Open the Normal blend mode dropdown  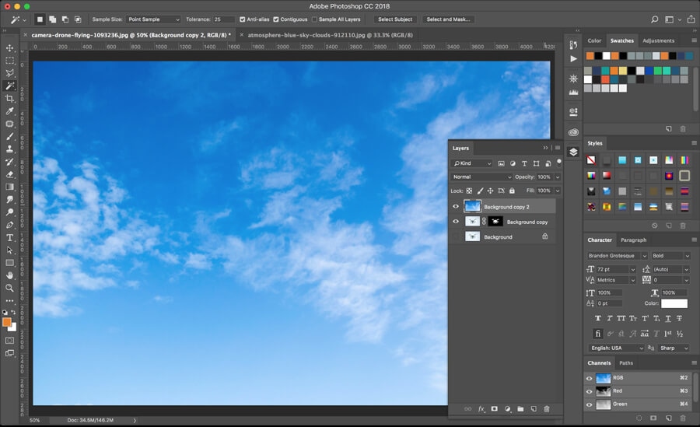(x=481, y=177)
